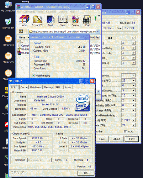Open the Commands menu in WinRAR
Screen dimensions: 143x178
coord(29,12)
